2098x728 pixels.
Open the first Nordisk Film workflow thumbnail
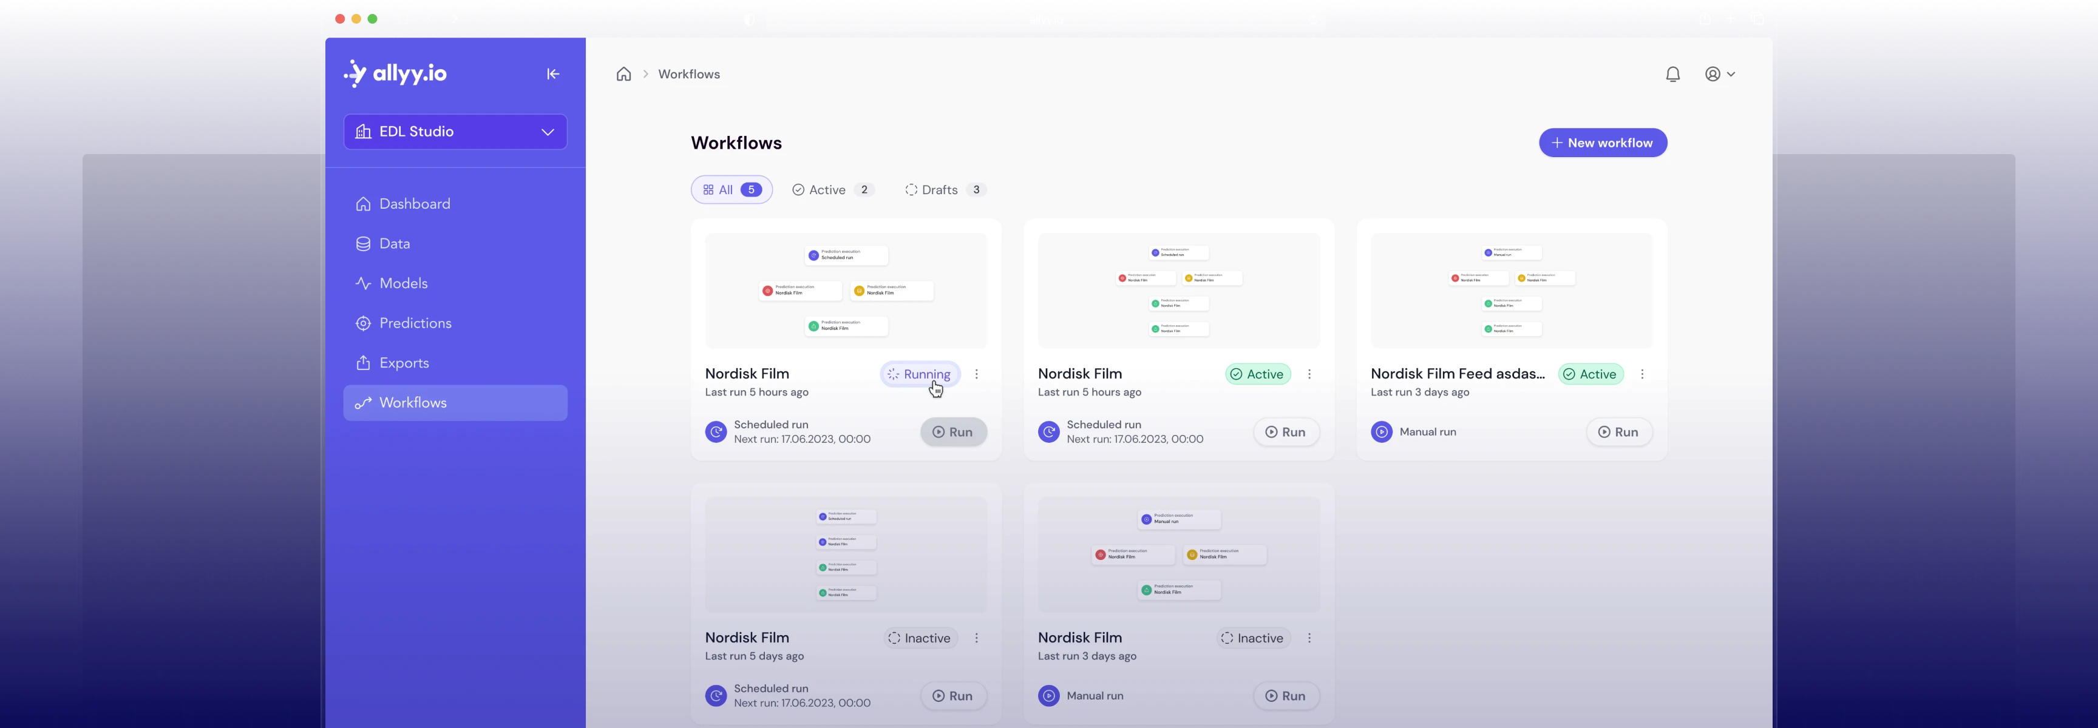pyautogui.click(x=846, y=291)
